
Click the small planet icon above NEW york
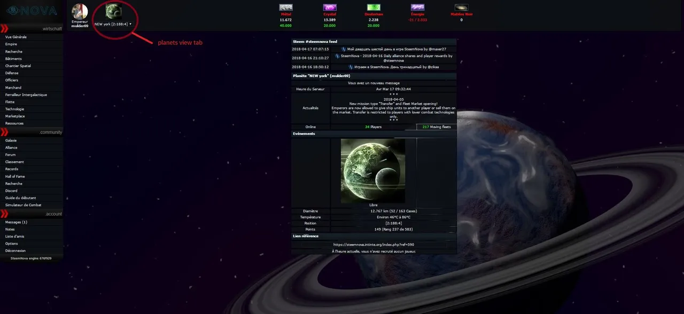[x=113, y=11]
